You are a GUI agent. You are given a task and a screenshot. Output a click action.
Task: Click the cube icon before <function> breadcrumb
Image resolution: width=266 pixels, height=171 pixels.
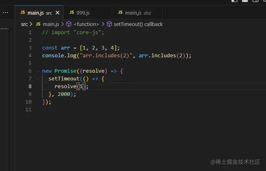pyautogui.click(x=69, y=24)
